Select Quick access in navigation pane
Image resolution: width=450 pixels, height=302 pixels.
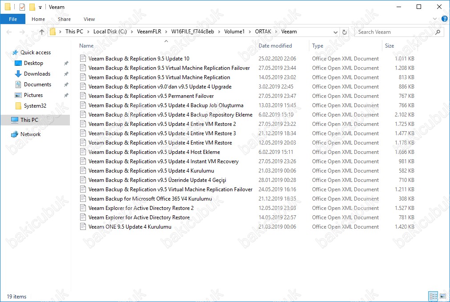pos(35,52)
